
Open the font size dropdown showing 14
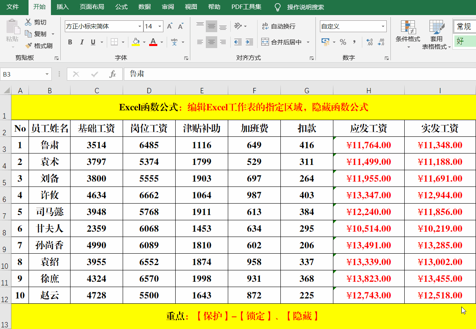tap(160, 26)
